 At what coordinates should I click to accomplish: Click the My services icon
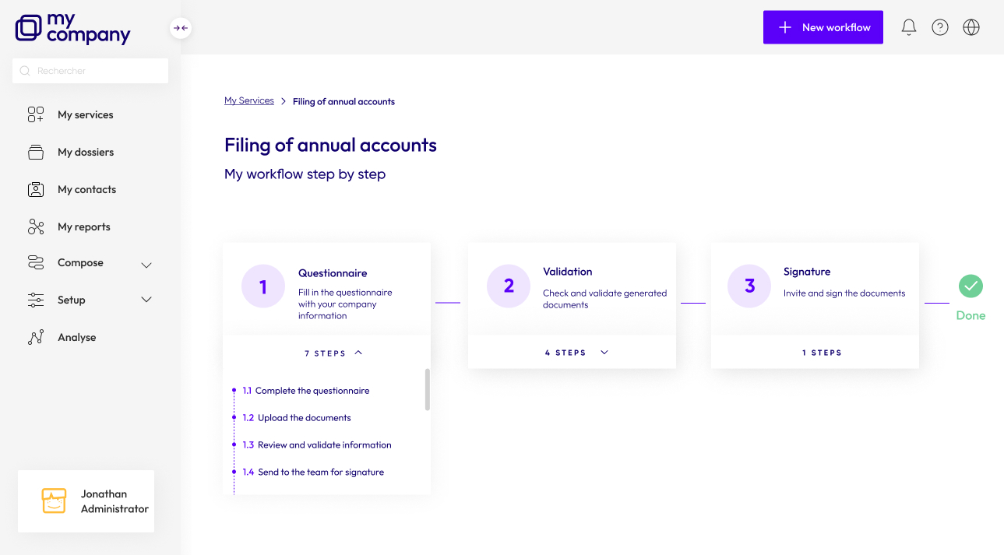tap(36, 114)
